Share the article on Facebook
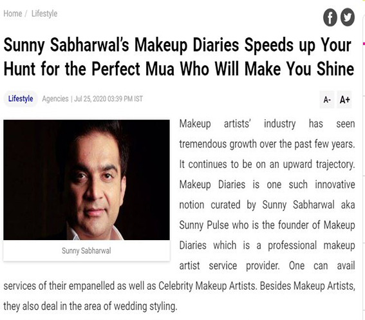This screenshot has width=365, height=320. pos(330,17)
